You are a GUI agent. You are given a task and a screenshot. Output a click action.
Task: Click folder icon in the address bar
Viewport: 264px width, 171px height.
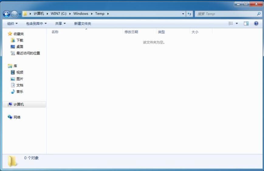tap(25, 14)
